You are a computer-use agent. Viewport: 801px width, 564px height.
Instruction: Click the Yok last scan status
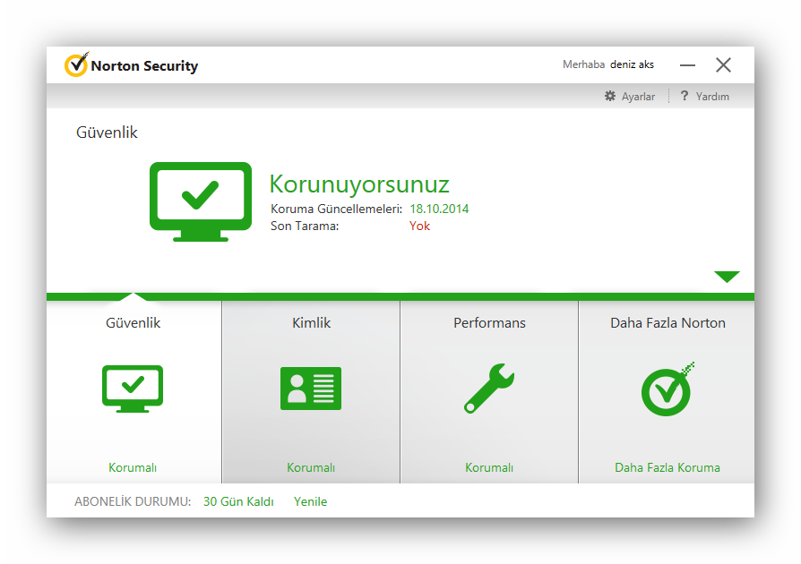pyautogui.click(x=419, y=226)
